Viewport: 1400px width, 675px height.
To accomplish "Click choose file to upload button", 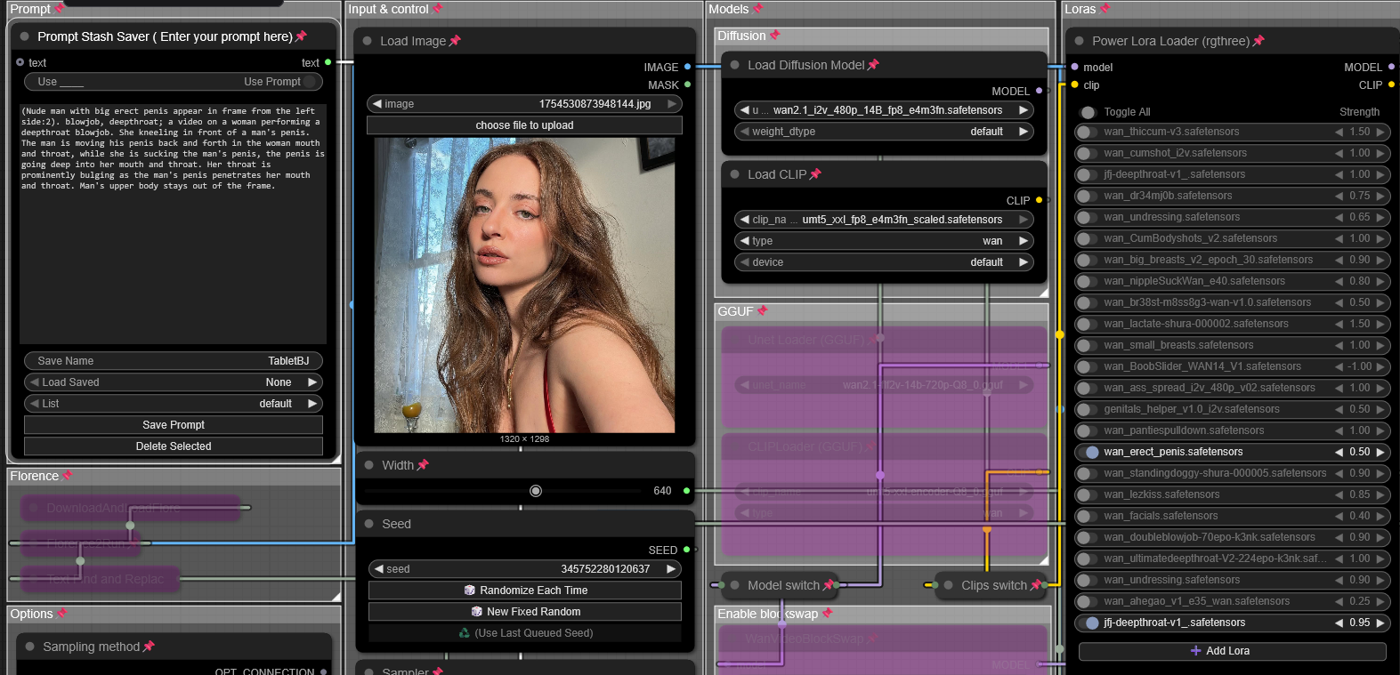I will [524, 125].
